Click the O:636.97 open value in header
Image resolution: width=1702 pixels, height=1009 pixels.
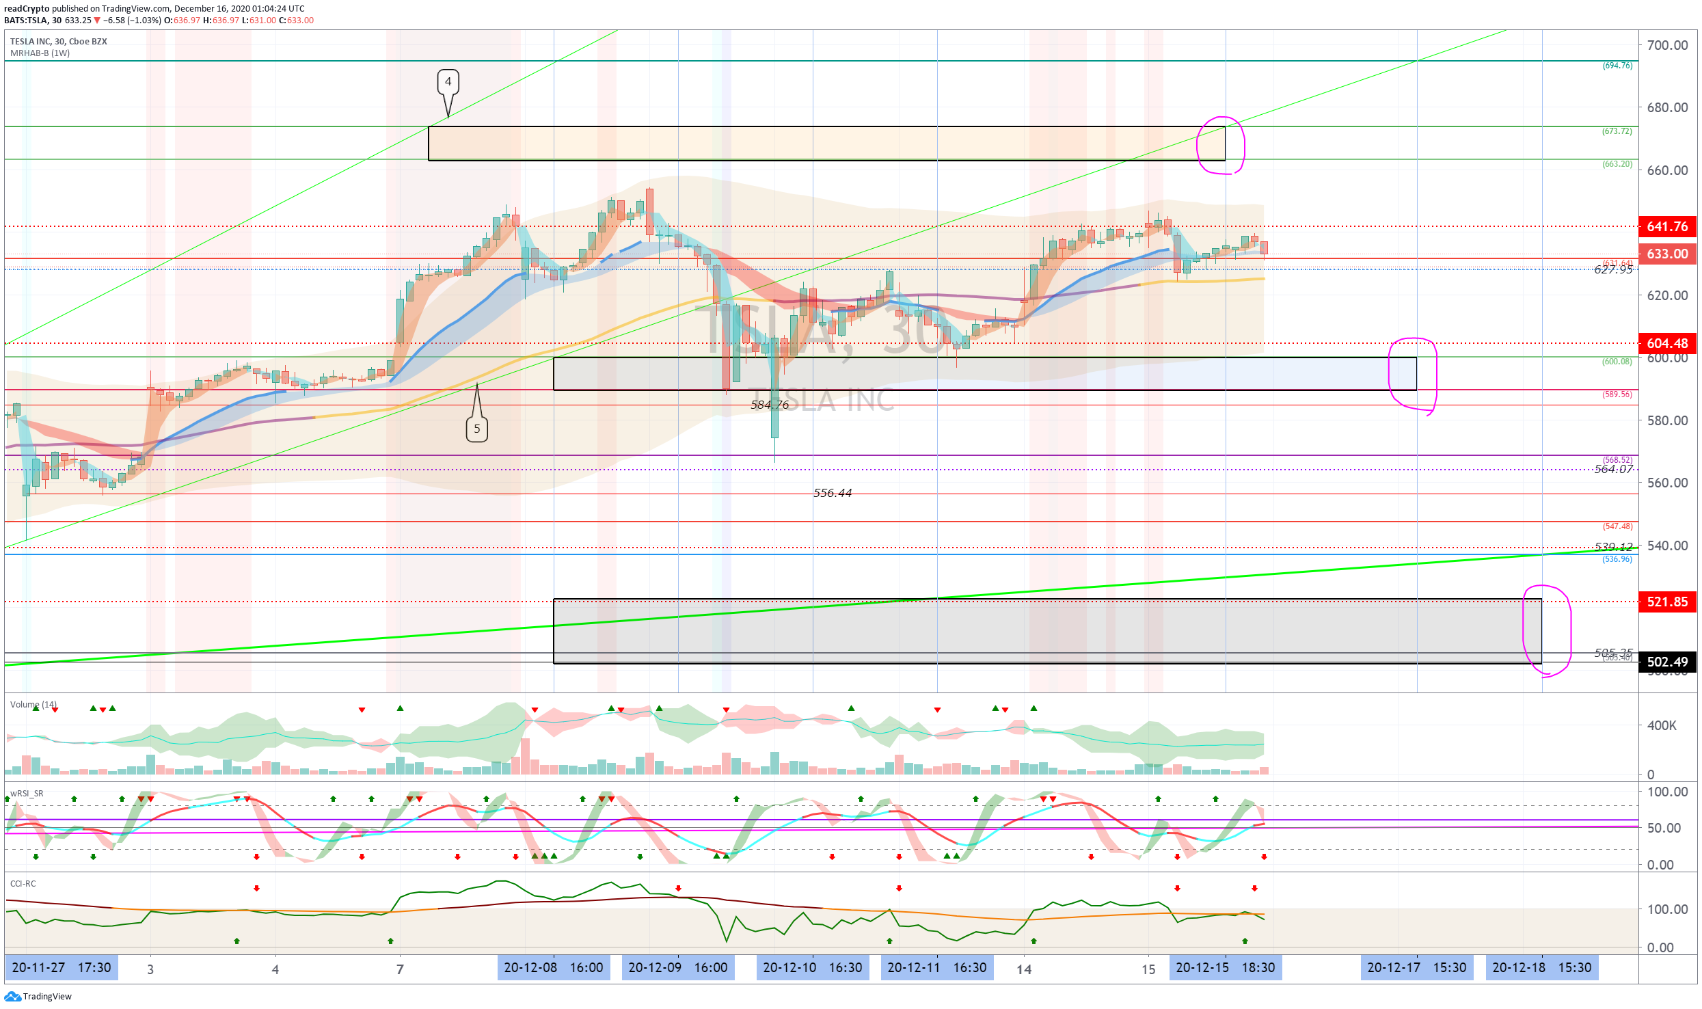[x=183, y=21]
